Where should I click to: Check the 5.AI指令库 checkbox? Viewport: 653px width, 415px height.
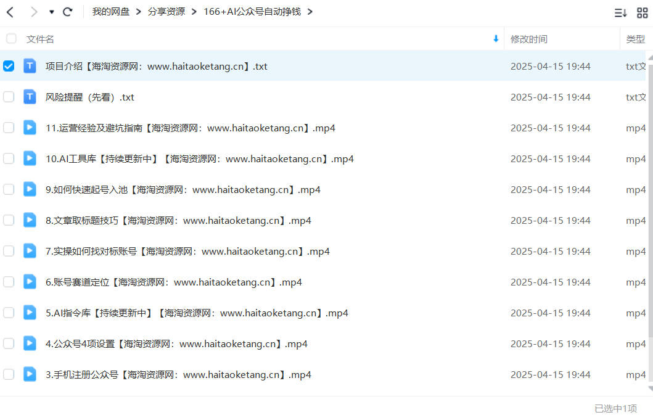click(9, 313)
